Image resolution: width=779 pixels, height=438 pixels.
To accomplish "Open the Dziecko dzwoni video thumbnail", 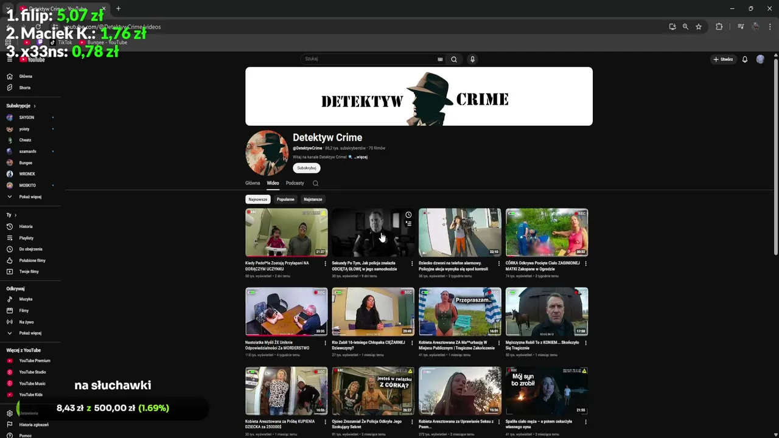I will pyautogui.click(x=459, y=232).
